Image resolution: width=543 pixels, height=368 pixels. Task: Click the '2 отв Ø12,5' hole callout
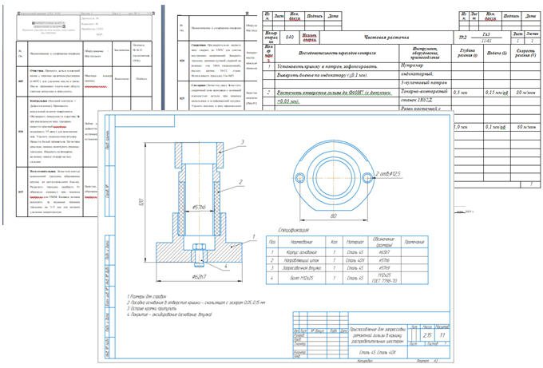tap(388, 173)
